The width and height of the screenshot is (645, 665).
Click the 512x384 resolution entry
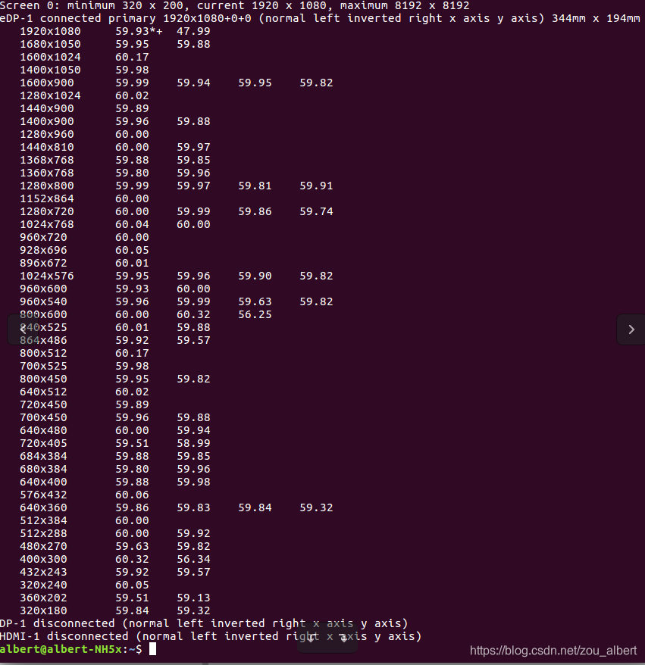pyautogui.click(x=43, y=520)
